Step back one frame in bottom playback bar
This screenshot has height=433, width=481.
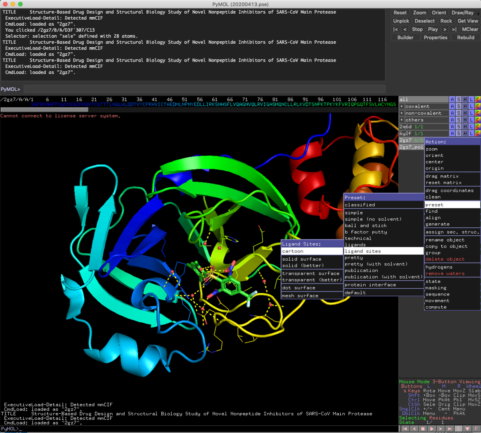414,429
